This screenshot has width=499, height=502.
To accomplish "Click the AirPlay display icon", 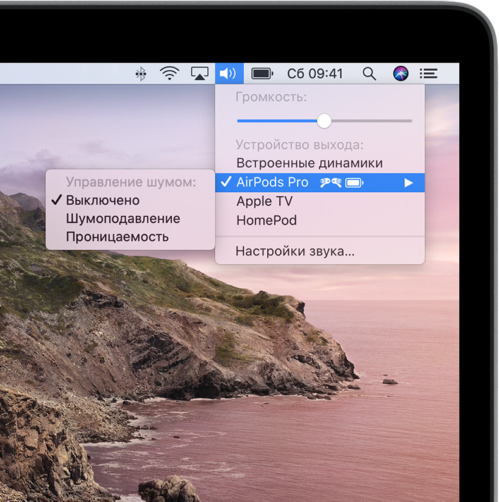I will click(200, 73).
